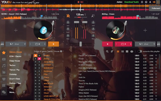Click the Download YouDJ link
This screenshot has width=161, height=101.
tap(132, 2)
